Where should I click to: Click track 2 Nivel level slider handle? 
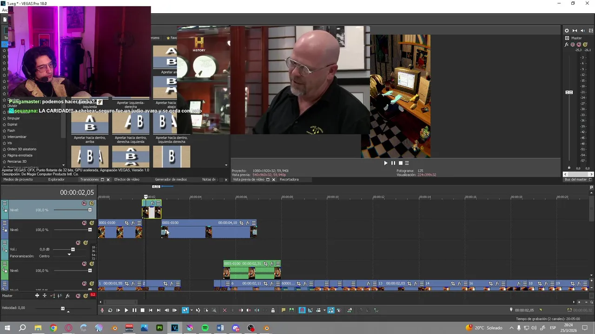[90, 230]
